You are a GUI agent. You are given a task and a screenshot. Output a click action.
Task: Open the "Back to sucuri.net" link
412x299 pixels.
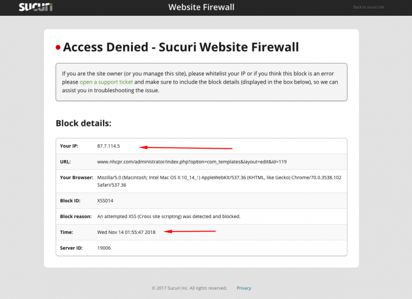[368, 7]
